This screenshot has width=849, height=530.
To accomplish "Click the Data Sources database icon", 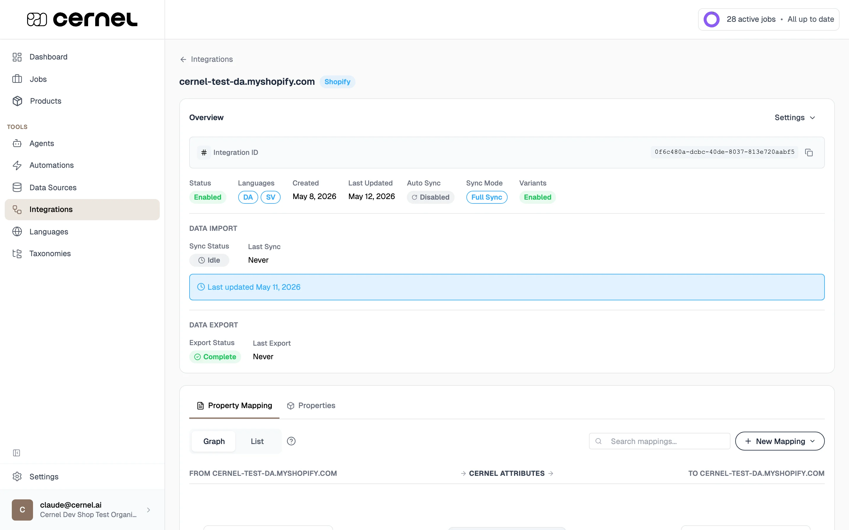I will point(17,187).
